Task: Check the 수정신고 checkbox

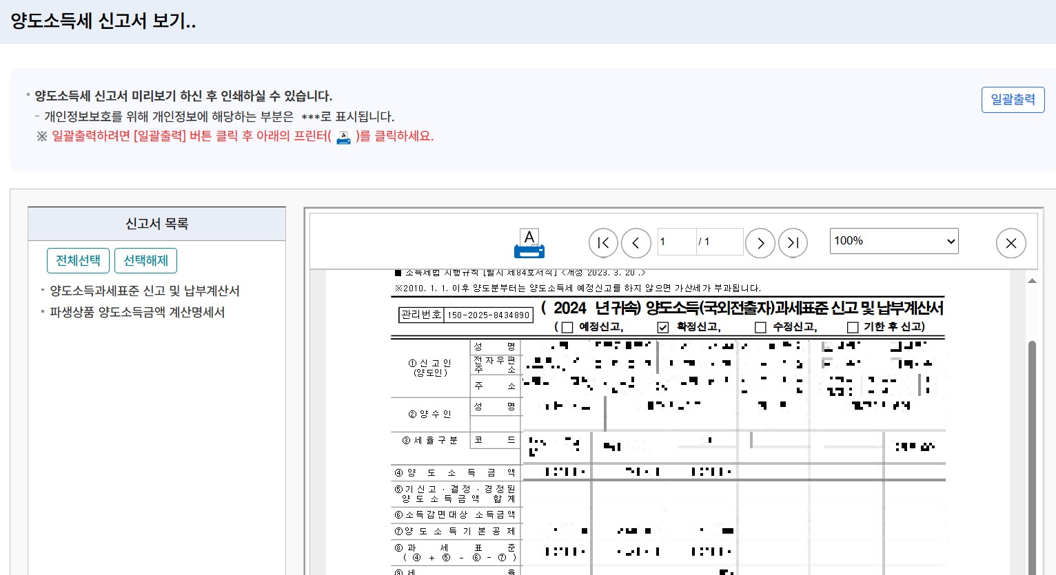Action: tap(760, 328)
